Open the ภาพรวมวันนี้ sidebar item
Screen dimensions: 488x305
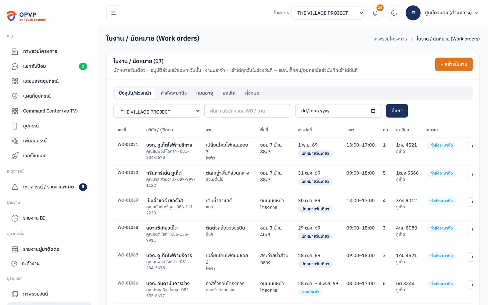pos(49,294)
